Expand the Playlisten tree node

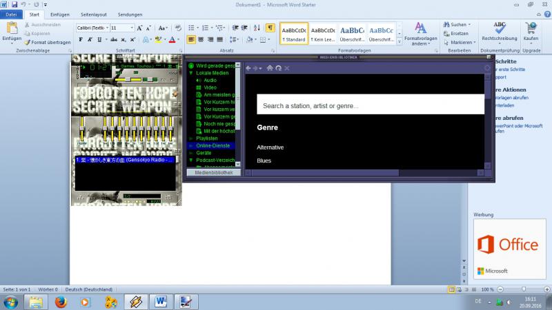pyautogui.click(x=191, y=138)
